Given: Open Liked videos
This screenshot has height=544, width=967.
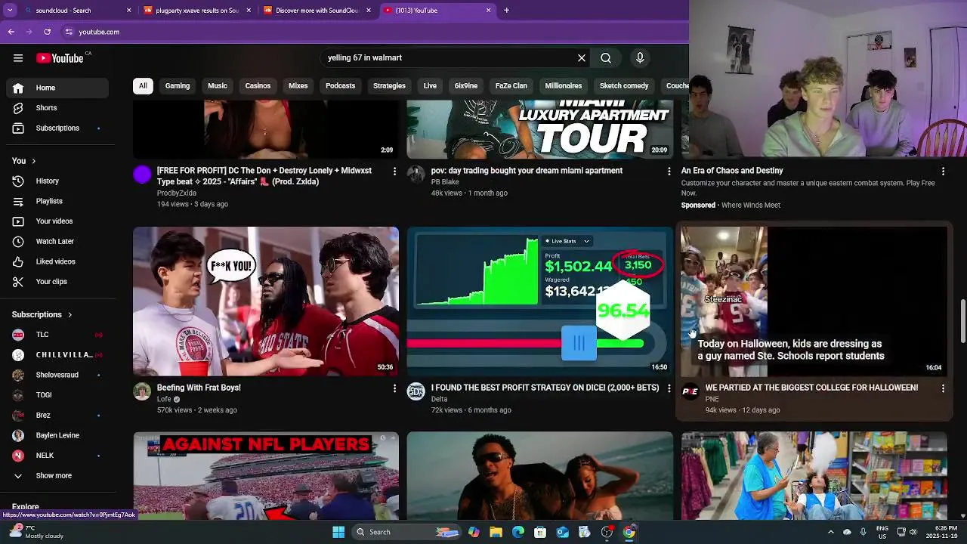Looking at the screenshot, I should 57,261.
